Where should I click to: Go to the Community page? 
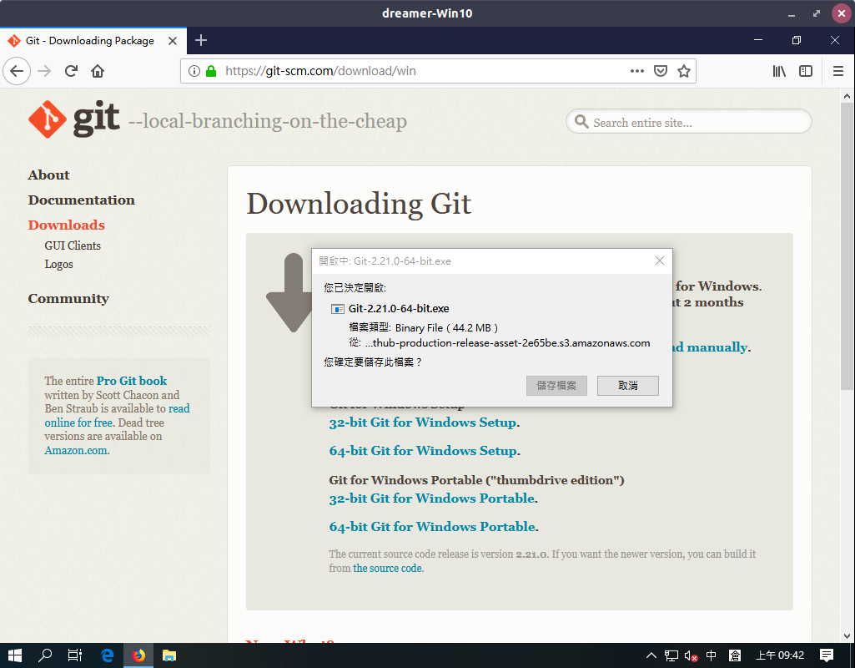coord(68,298)
